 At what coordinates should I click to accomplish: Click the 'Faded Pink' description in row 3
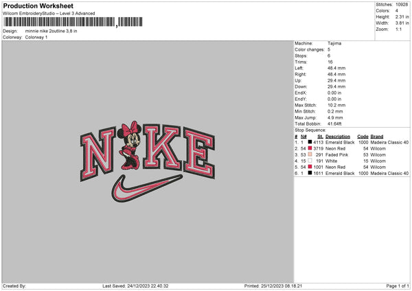(336, 154)
